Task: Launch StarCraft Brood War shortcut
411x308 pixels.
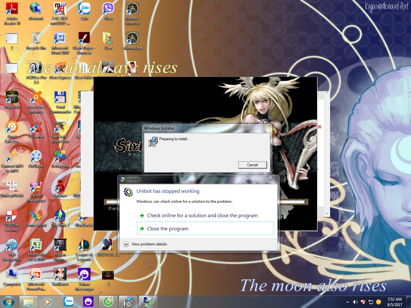Action: pyautogui.click(x=60, y=132)
